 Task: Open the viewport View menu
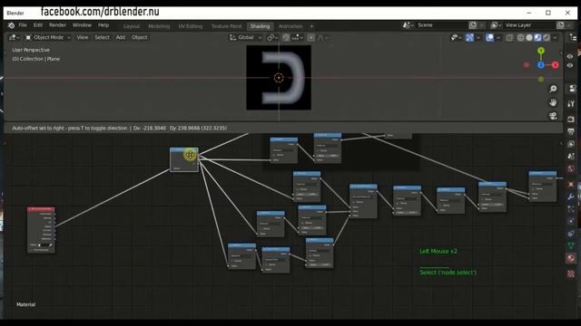[x=83, y=37]
